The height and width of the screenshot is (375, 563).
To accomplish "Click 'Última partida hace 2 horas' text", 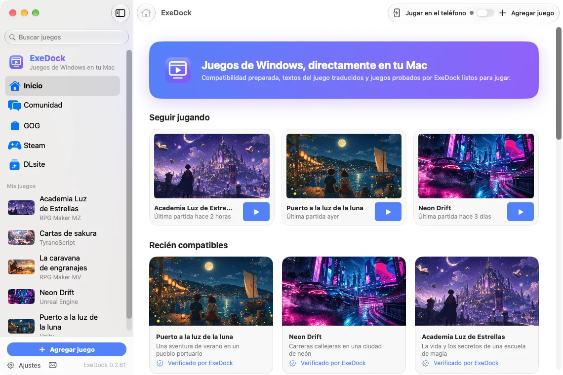I will click(x=193, y=217).
